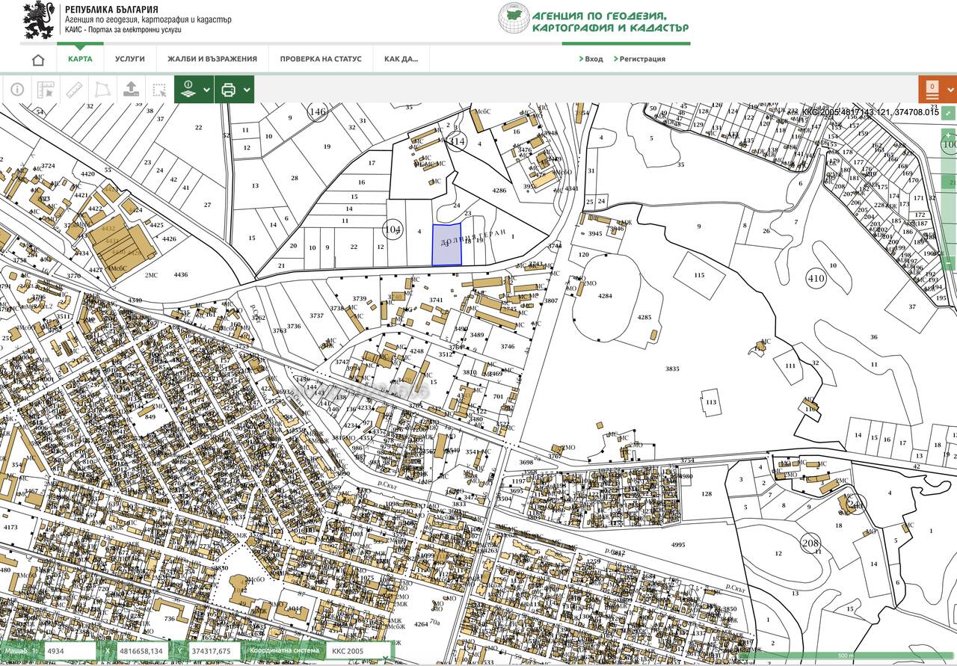Open ЖАЛБИ И ВЪЗРАЖЕНИЯ menu item
The width and height of the screenshot is (957, 666).
(x=212, y=59)
